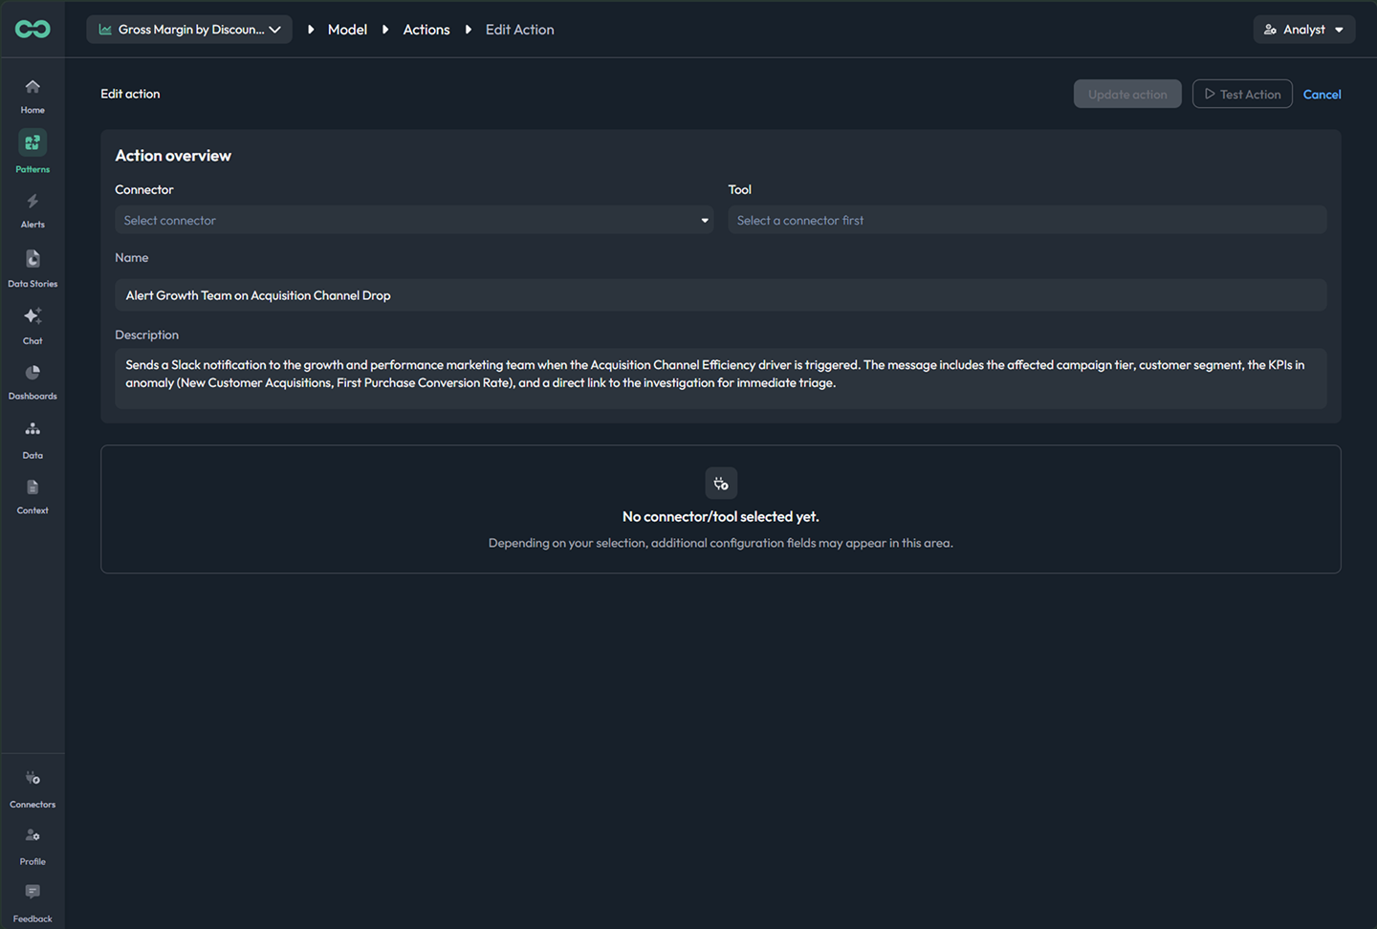Image resolution: width=1377 pixels, height=929 pixels.
Task: Click the Connector field label
Action: tap(144, 189)
